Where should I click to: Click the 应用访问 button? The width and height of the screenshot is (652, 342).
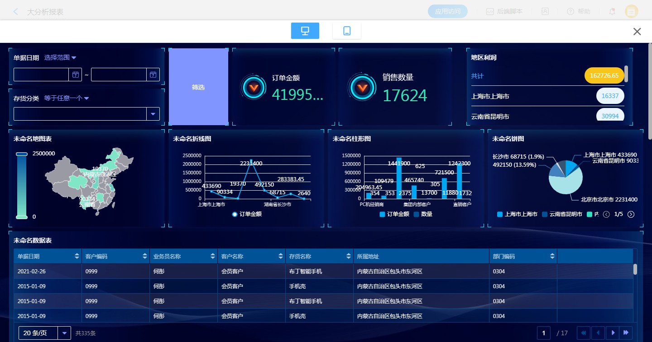tap(447, 12)
